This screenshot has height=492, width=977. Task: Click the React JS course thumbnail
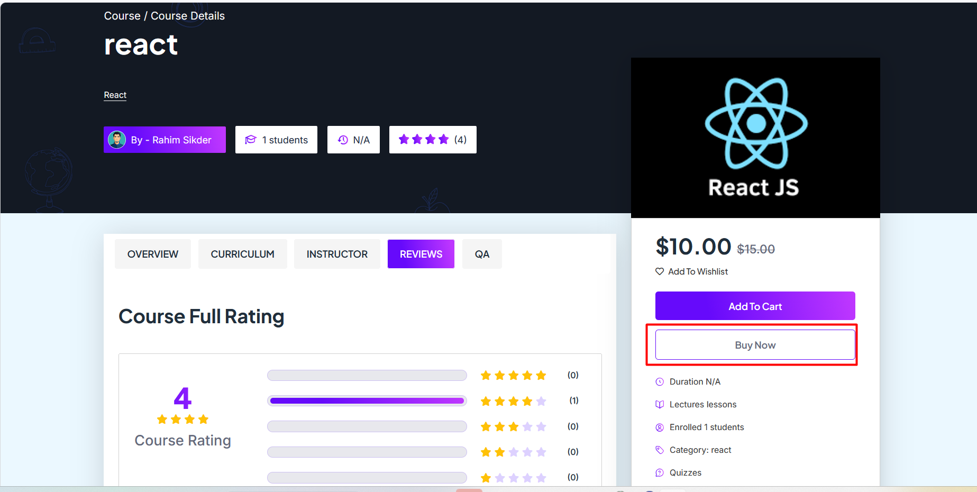point(755,138)
